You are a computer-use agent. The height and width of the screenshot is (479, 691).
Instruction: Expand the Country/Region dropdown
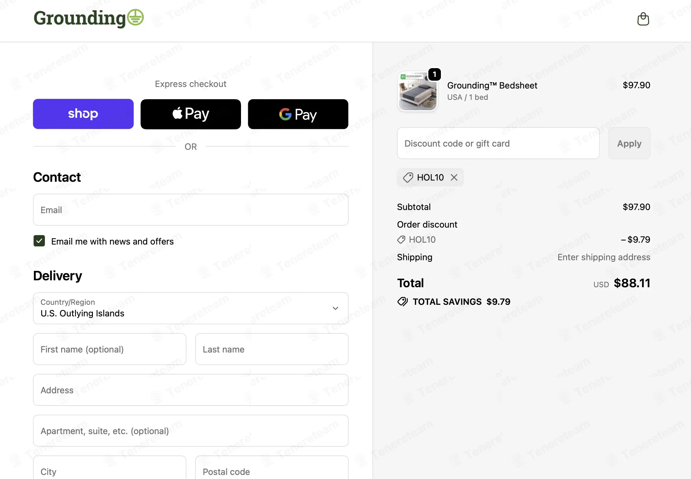191,308
